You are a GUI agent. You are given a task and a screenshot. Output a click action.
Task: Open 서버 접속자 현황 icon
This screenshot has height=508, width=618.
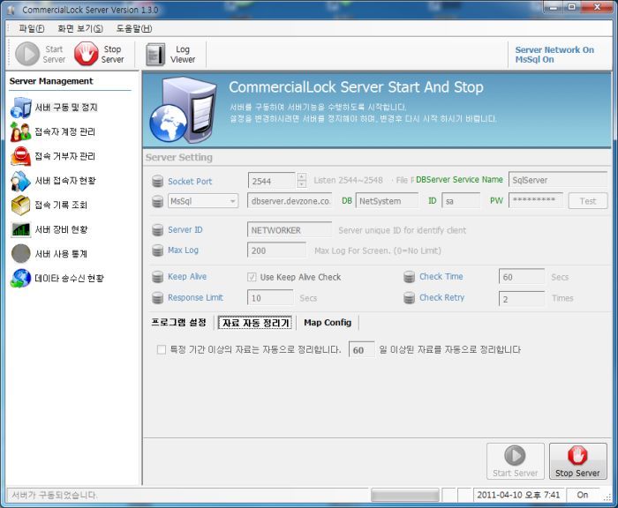[20, 181]
